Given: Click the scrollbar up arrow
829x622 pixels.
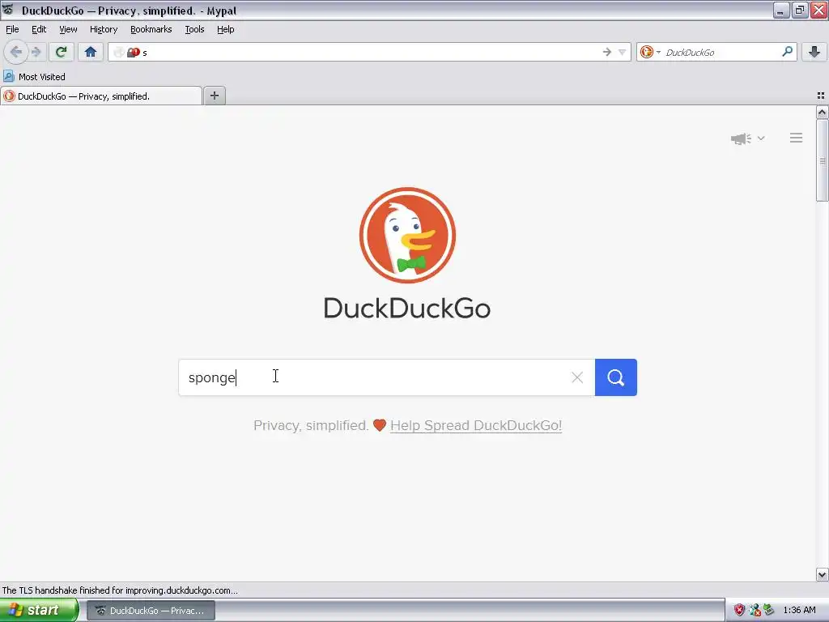Looking at the screenshot, I should point(823,112).
